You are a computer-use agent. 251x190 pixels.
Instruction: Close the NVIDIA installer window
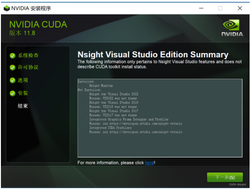(x=240, y=8)
